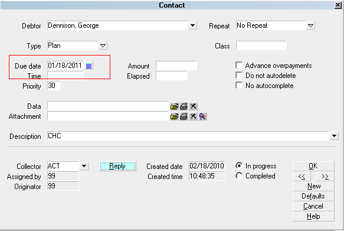Screen dimensions: 344x231
Task: Check the No autocomplete option
Action: pyautogui.click(x=239, y=85)
